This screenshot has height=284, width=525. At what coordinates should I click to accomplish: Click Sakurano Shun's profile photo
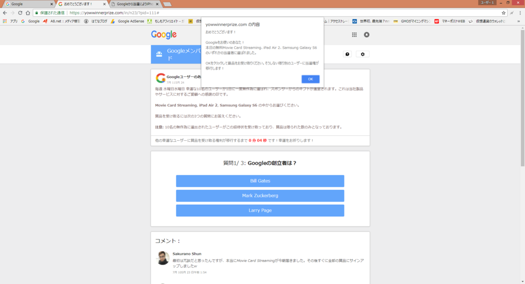point(163,258)
